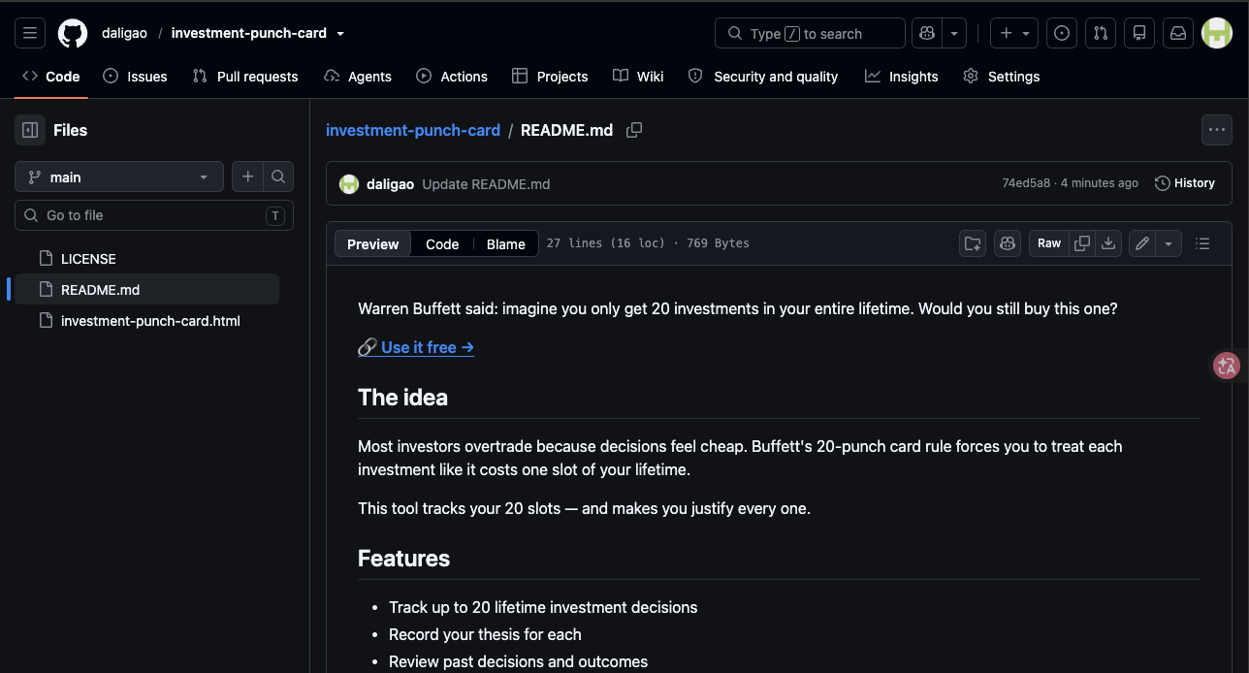Image resolution: width=1249 pixels, height=673 pixels.
Task: Open pull requests icon in top header
Action: [1101, 33]
